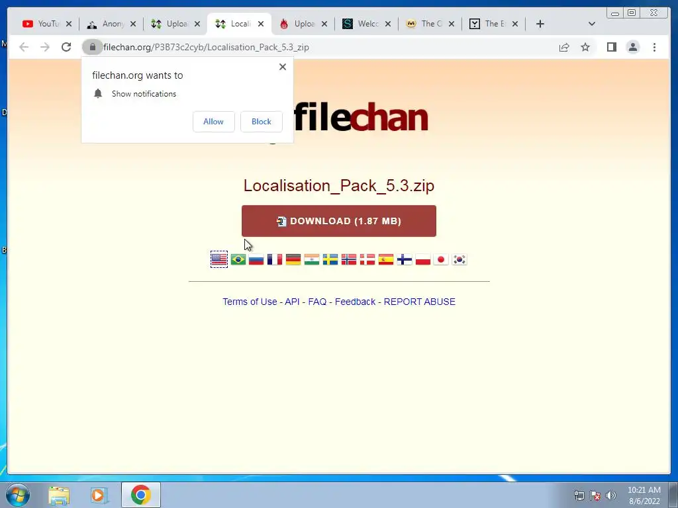Screen dimensions: 678x508
Task: Select the Japan flag language
Action: 441,259
